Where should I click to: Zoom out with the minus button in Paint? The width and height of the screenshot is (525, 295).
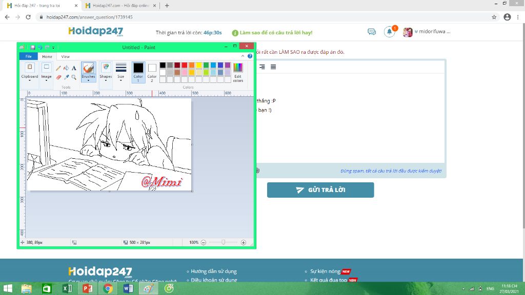203,242
